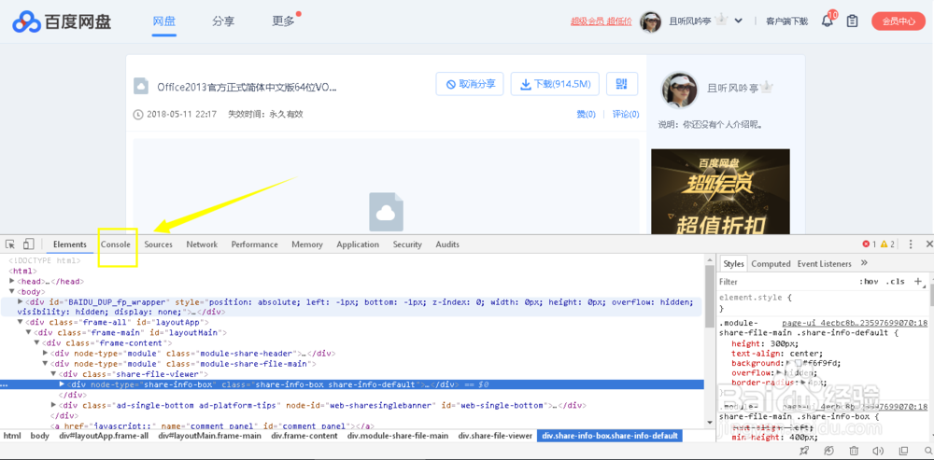Open the 会员中心 button
This screenshot has width=934, height=460.
(x=899, y=21)
